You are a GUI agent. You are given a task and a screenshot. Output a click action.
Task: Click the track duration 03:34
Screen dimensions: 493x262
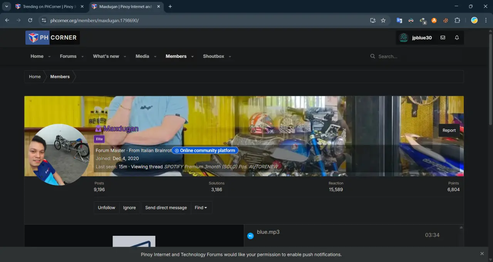click(x=432, y=235)
